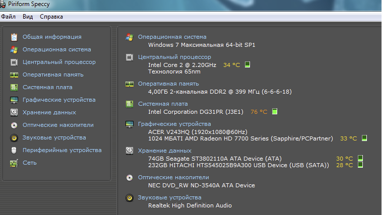Show Звуковые устройства section from sidebar
Image resolution: width=382 pixels, height=215 pixels.
[54, 137]
